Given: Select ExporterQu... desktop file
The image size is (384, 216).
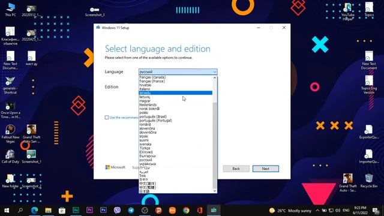Looking at the screenshot, I should click(x=369, y=132).
